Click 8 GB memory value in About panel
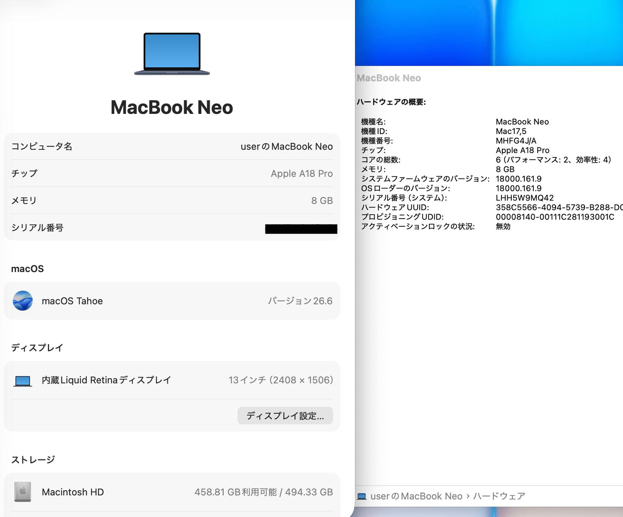 (x=322, y=201)
